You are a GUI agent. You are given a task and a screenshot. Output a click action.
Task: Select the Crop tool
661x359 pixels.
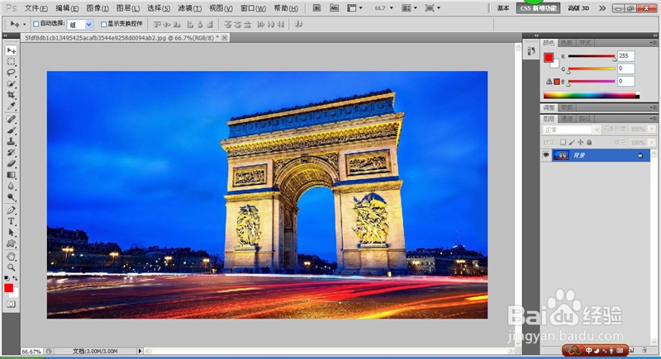point(11,94)
